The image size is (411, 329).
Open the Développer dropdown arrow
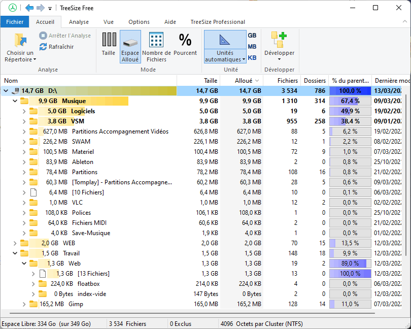[279, 59]
